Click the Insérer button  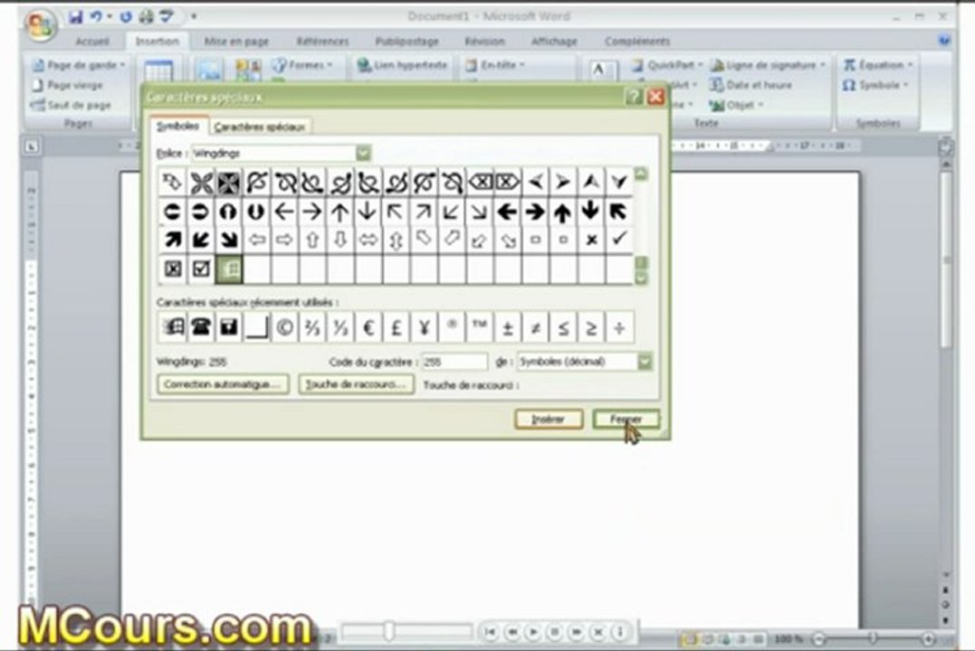pos(549,420)
